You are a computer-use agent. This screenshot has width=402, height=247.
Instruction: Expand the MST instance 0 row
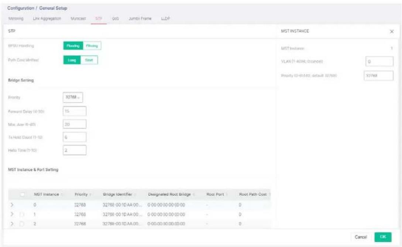[x=12, y=205]
